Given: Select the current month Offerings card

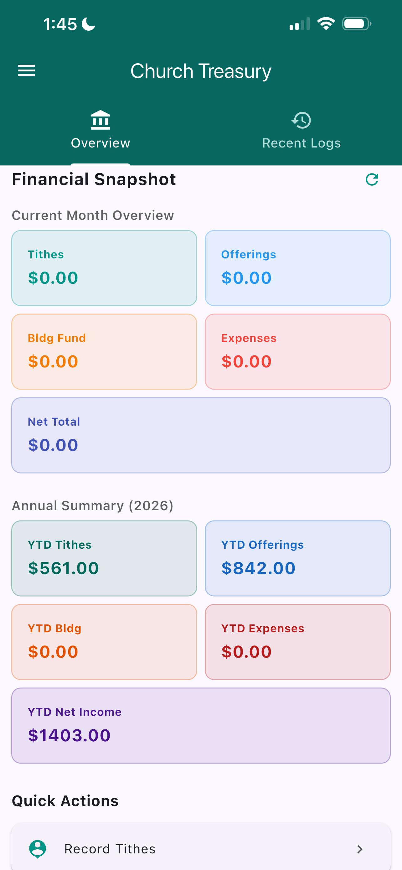Looking at the screenshot, I should [297, 268].
